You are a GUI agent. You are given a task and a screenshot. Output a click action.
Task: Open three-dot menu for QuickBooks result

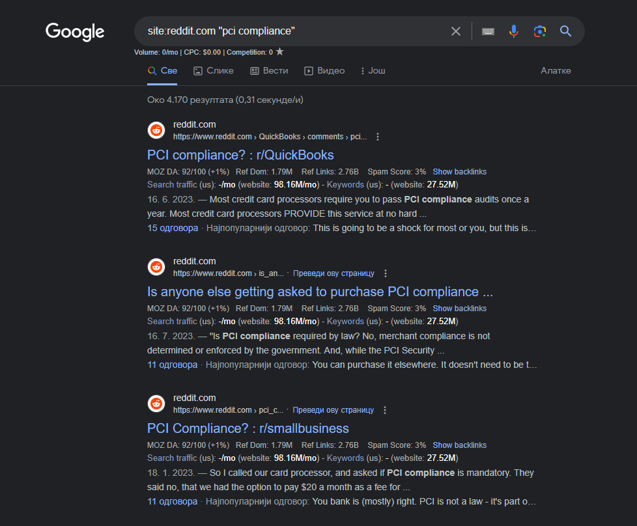click(378, 137)
